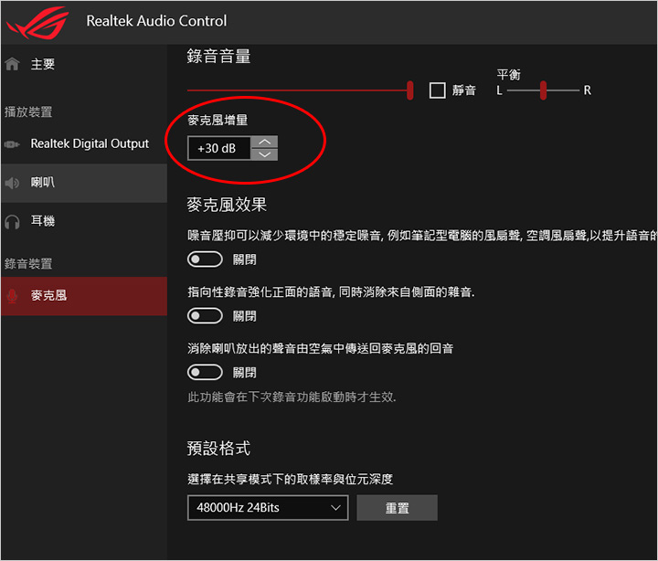Click the Realtek Audio Control title
The width and height of the screenshot is (658, 561).
[156, 21]
